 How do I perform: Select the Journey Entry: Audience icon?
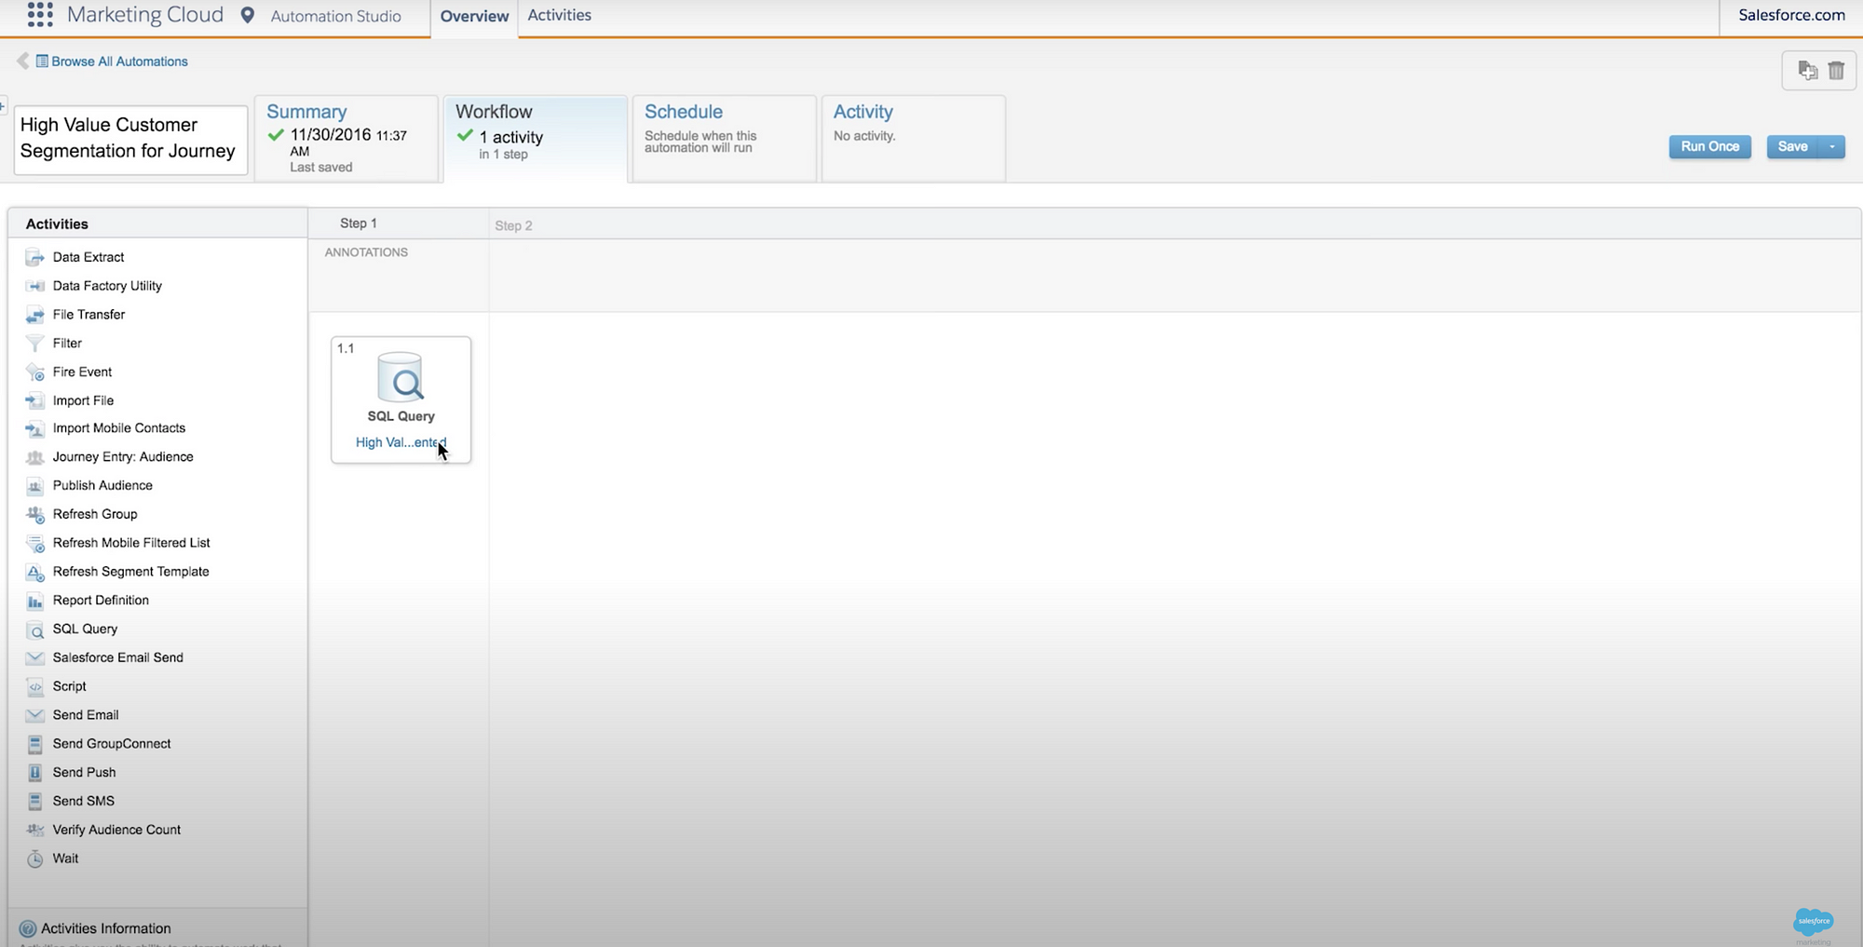(34, 457)
